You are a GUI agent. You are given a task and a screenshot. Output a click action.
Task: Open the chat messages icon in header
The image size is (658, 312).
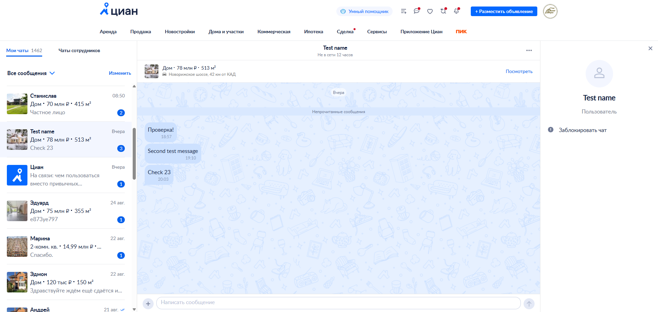pyautogui.click(x=416, y=11)
